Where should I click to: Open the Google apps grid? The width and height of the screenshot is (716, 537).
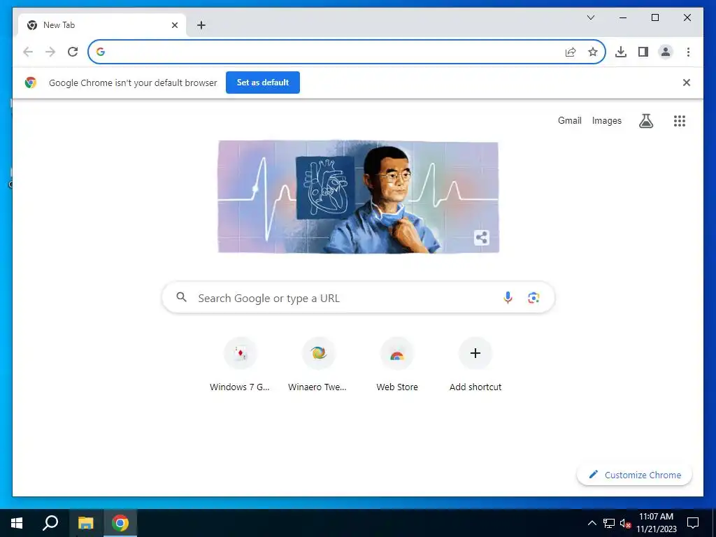pyautogui.click(x=680, y=121)
